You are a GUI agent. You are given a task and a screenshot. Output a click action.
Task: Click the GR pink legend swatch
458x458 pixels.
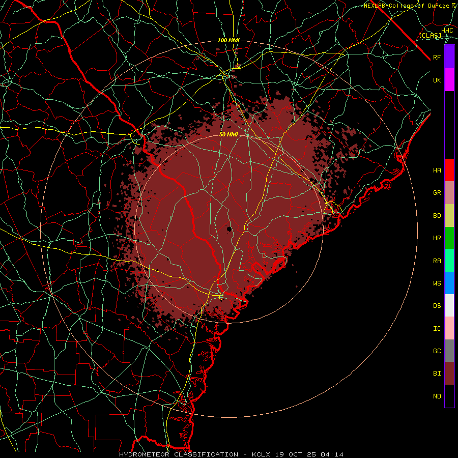click(x=449, y=192)
